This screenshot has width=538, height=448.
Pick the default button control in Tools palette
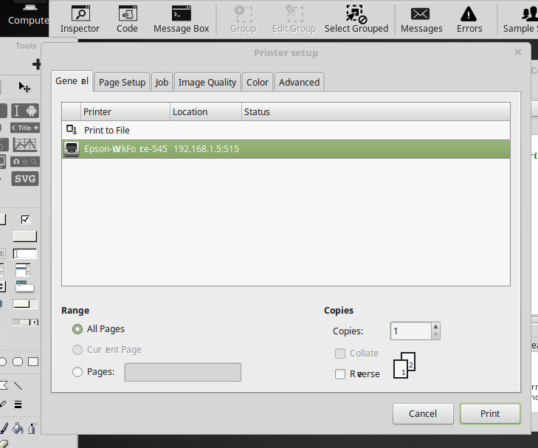[x=24, y=236]
